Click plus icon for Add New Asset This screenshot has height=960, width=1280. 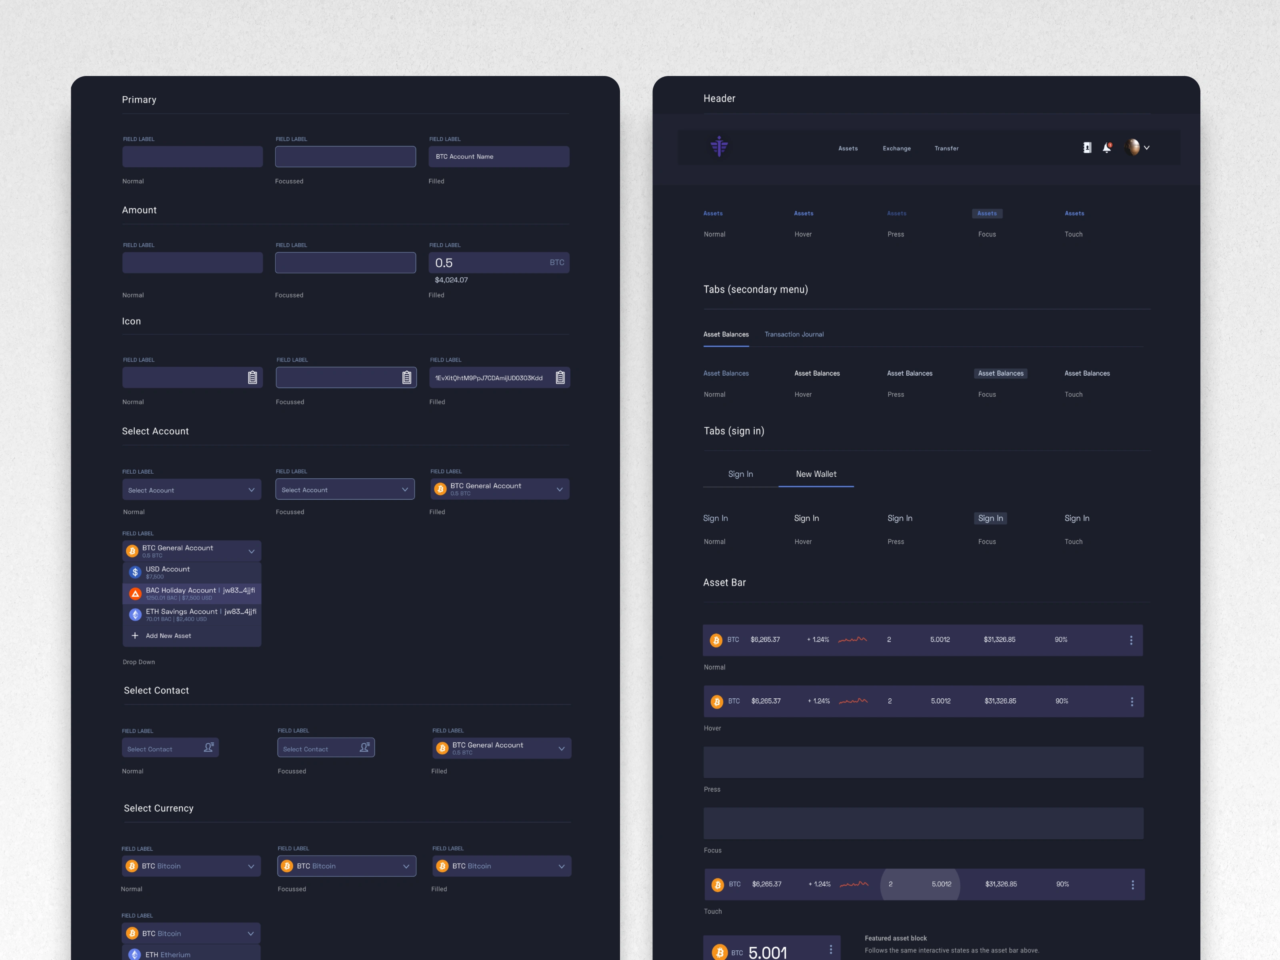point(135,635)
